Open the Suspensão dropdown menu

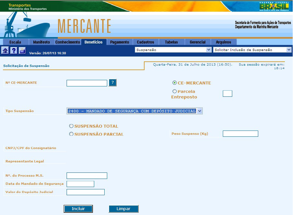click(173, 50)
